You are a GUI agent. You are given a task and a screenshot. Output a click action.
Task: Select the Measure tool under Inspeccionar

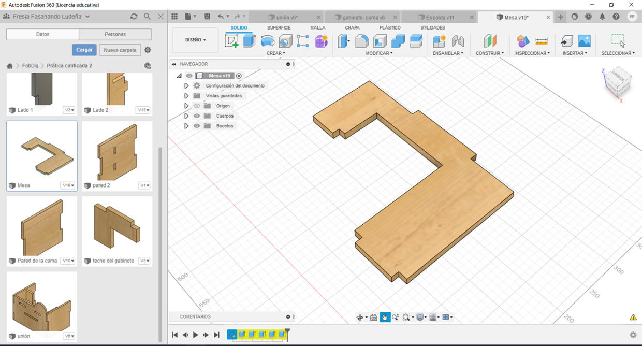pos(541,41)
